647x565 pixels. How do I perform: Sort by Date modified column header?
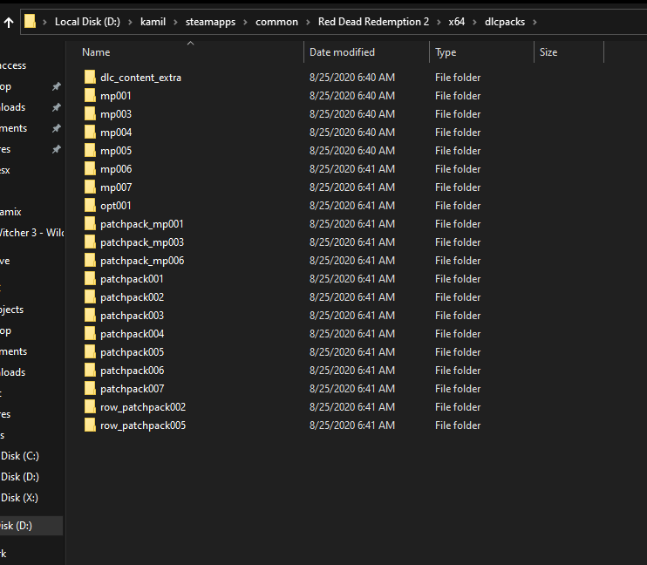click(342, 52)
